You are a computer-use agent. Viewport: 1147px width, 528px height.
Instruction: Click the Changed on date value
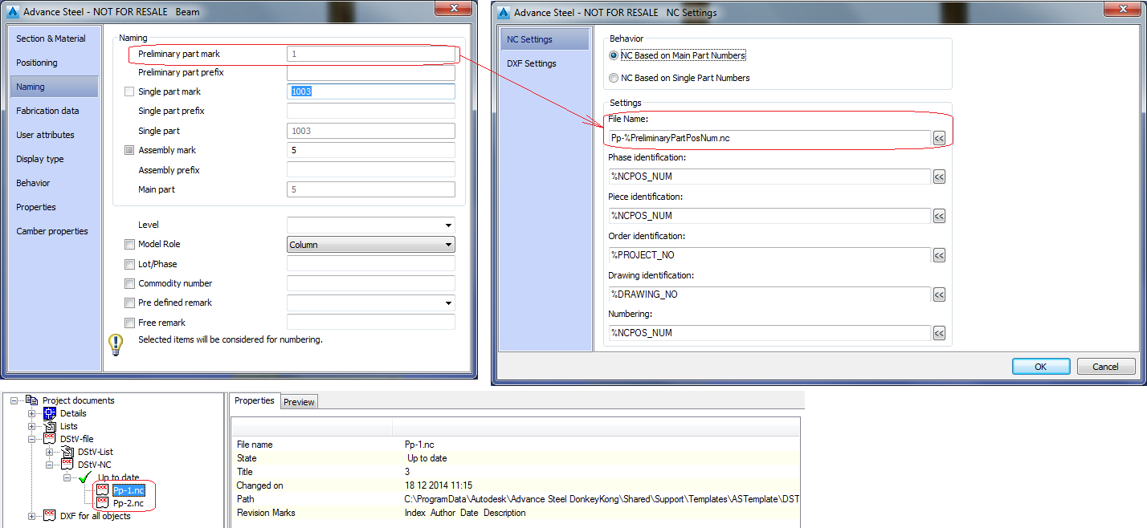click(438, 485)
